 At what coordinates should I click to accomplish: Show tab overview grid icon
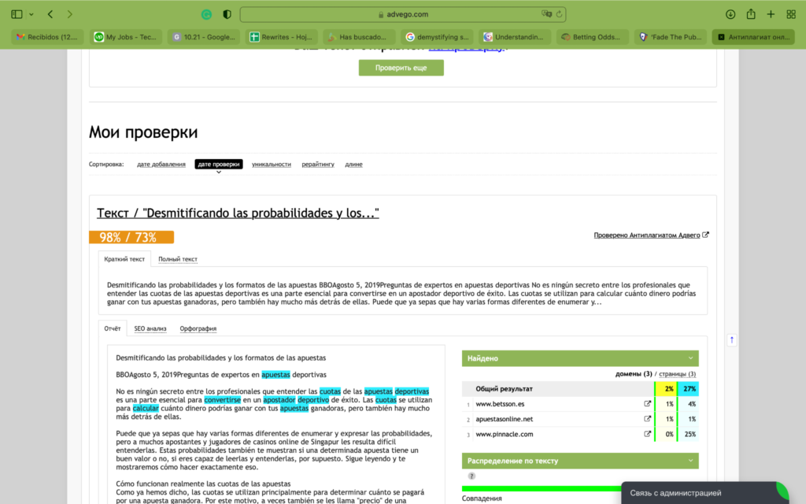point(791,14)
